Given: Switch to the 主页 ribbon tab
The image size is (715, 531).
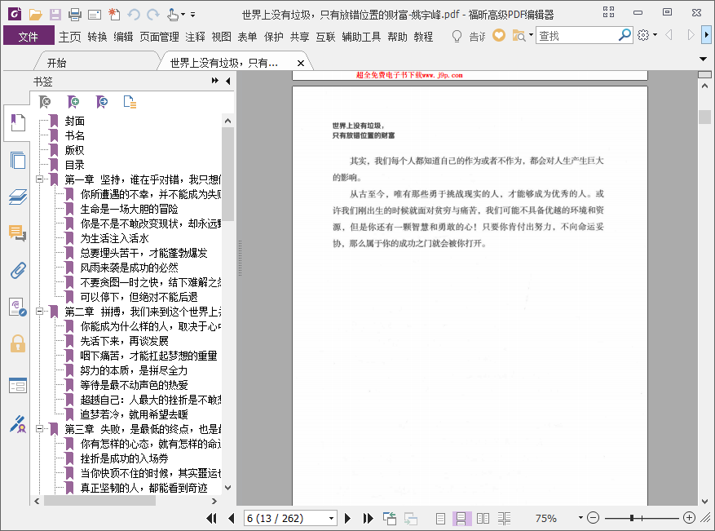Looking at the screenshot, I should click(70, 37).
